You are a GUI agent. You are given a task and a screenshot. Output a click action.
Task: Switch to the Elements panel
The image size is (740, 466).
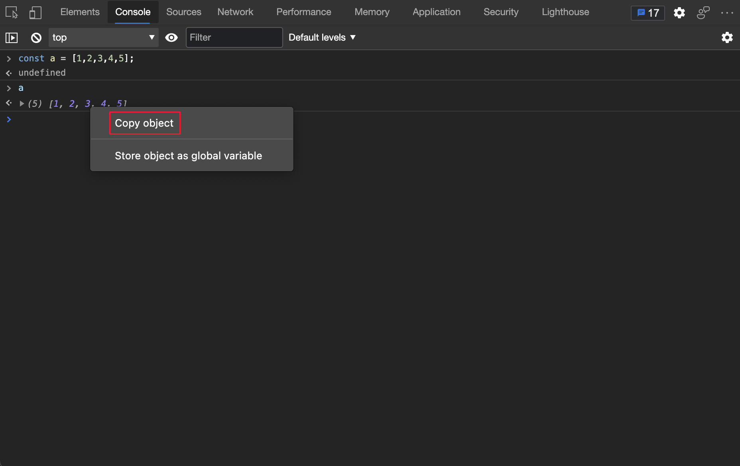80,12
